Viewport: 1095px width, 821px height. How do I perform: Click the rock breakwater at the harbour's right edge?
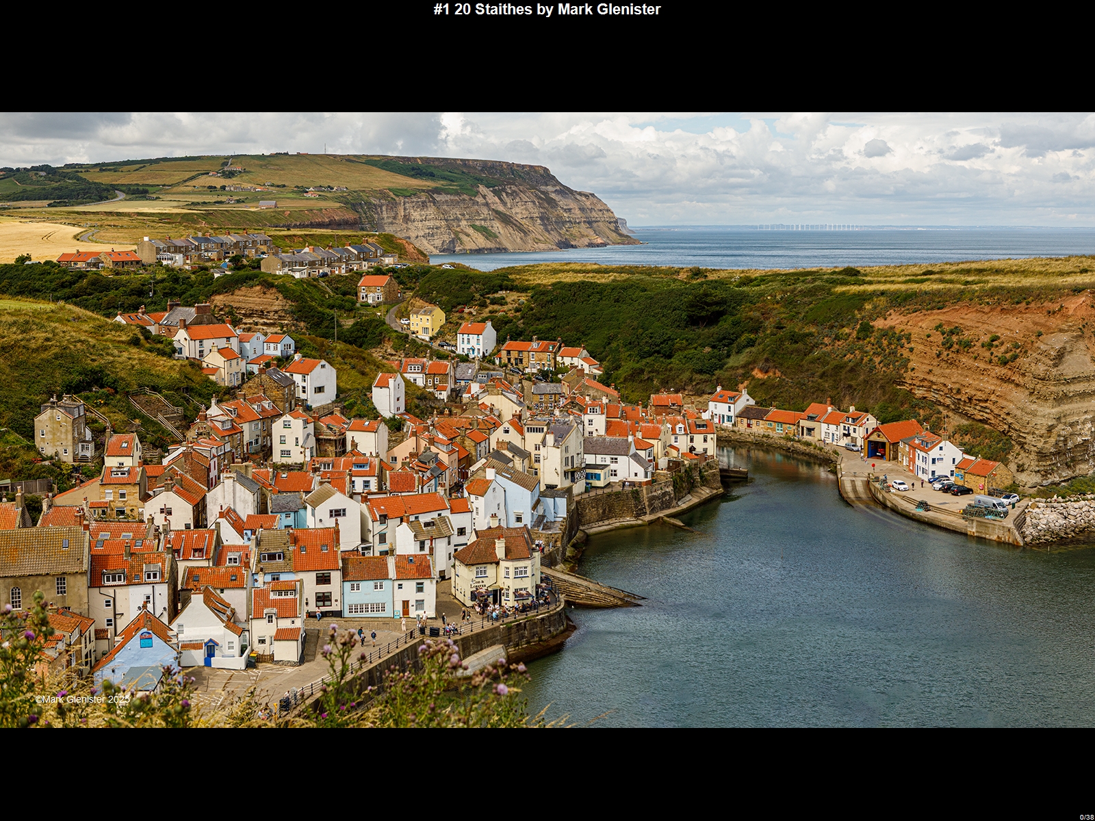pyautogui.click(x=1058, y=521)
